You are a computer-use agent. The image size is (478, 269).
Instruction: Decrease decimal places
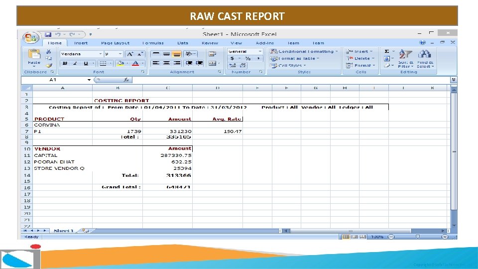(x=242, y=65)
